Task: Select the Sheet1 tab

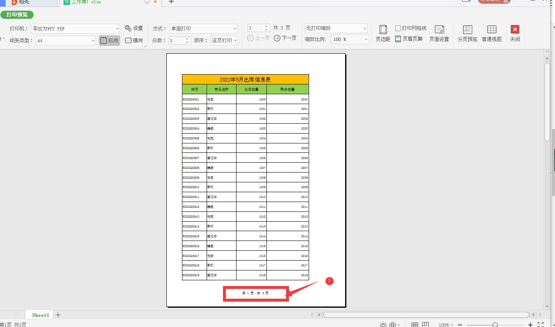Action: (39, 315)
